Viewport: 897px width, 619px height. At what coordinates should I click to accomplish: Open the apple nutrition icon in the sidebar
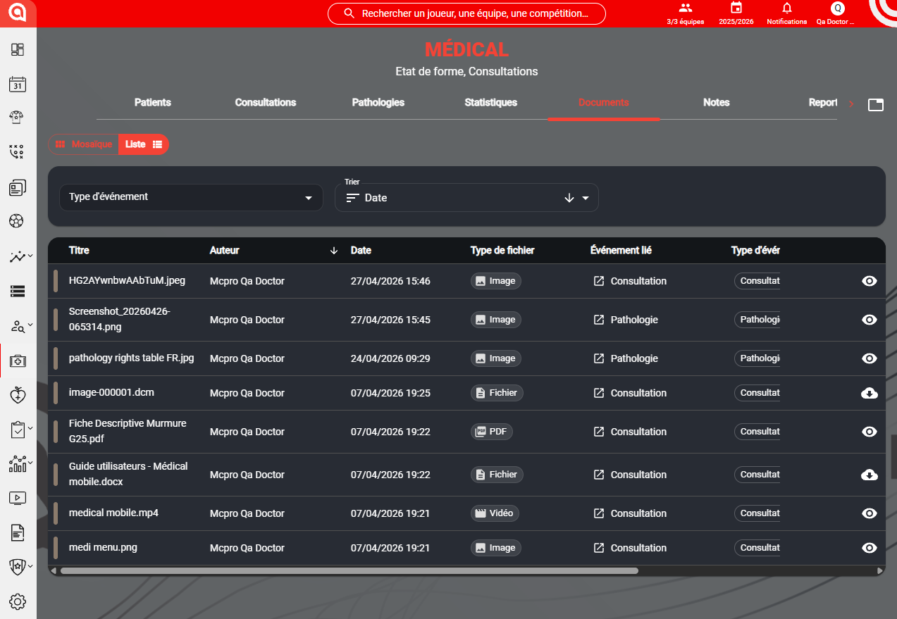18,395
